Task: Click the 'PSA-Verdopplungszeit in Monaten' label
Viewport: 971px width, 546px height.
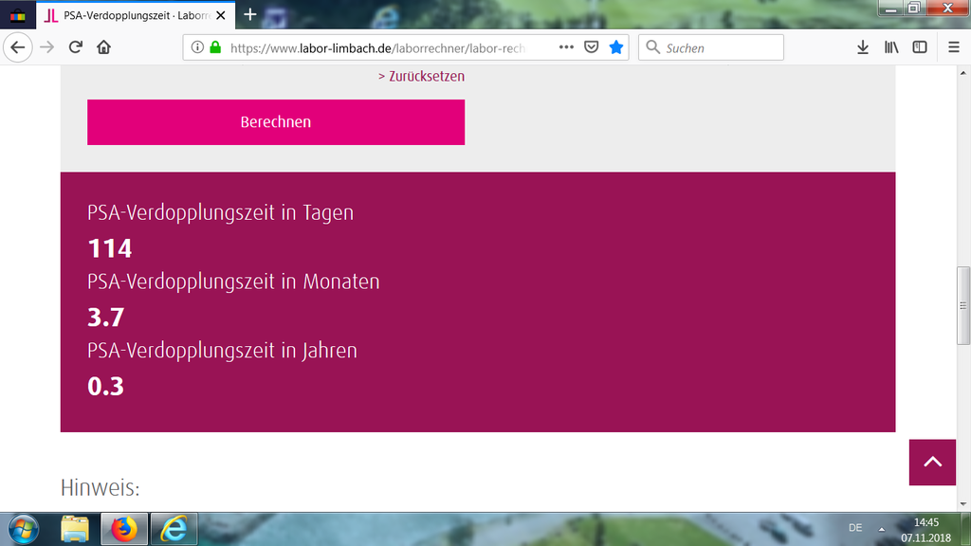Action: click(x=233, y=282)
